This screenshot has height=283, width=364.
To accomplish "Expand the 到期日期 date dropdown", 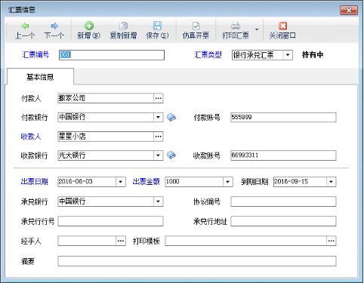I will (x=332, y=182).
